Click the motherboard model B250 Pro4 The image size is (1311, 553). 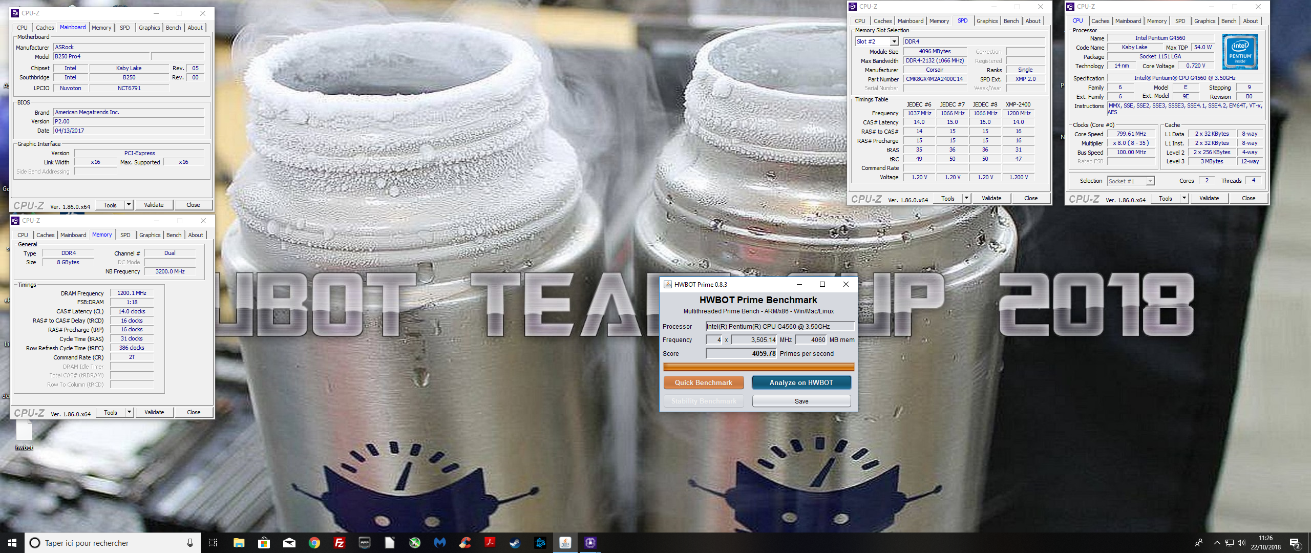click(101, 56)
